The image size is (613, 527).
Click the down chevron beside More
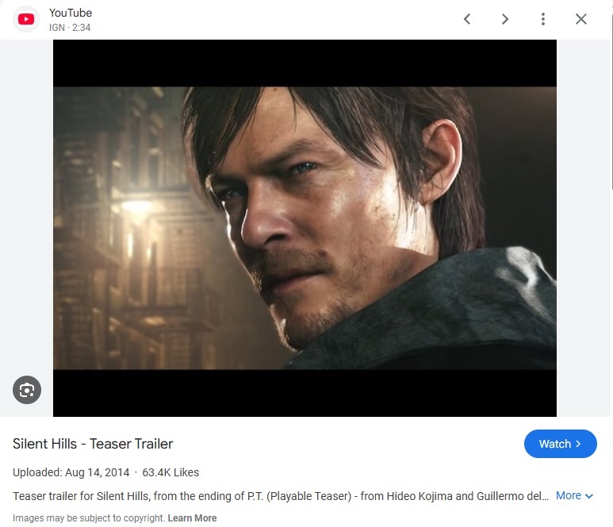coord(588,496)
